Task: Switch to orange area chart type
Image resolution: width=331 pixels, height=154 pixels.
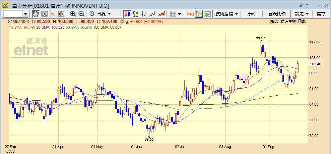Action: click(161, 14)
